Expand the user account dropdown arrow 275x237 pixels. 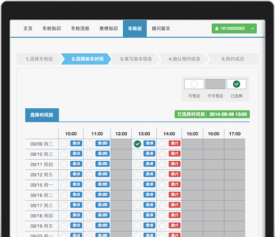click(x=253, y=28)
